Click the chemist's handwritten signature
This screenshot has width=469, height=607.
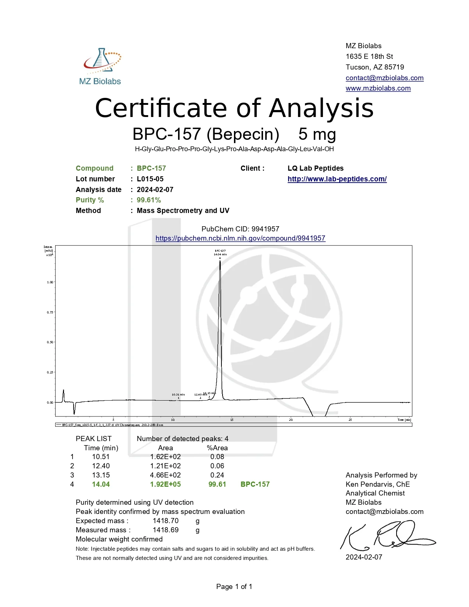click(388, 536)
